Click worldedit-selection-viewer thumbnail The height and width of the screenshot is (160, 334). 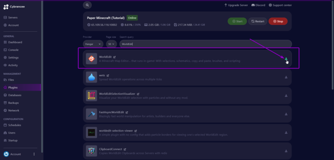pyautogui.click(x=91, y=133)
